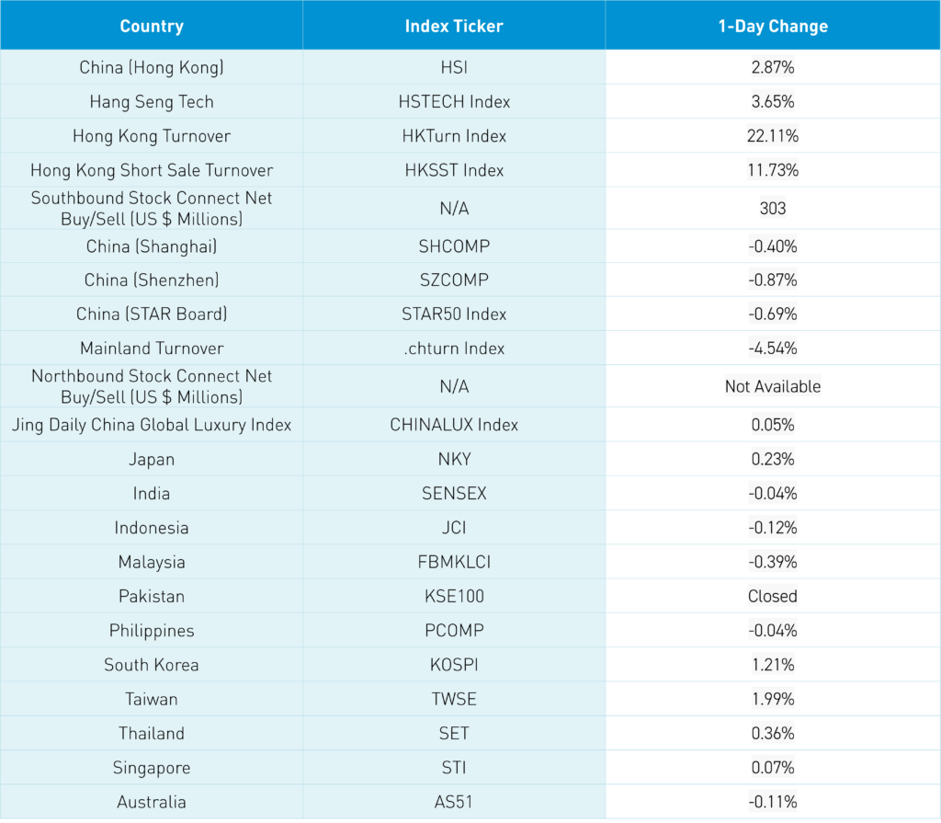Click the SHCOMP ticker cell
941x823 pixels.
point(454,246)
